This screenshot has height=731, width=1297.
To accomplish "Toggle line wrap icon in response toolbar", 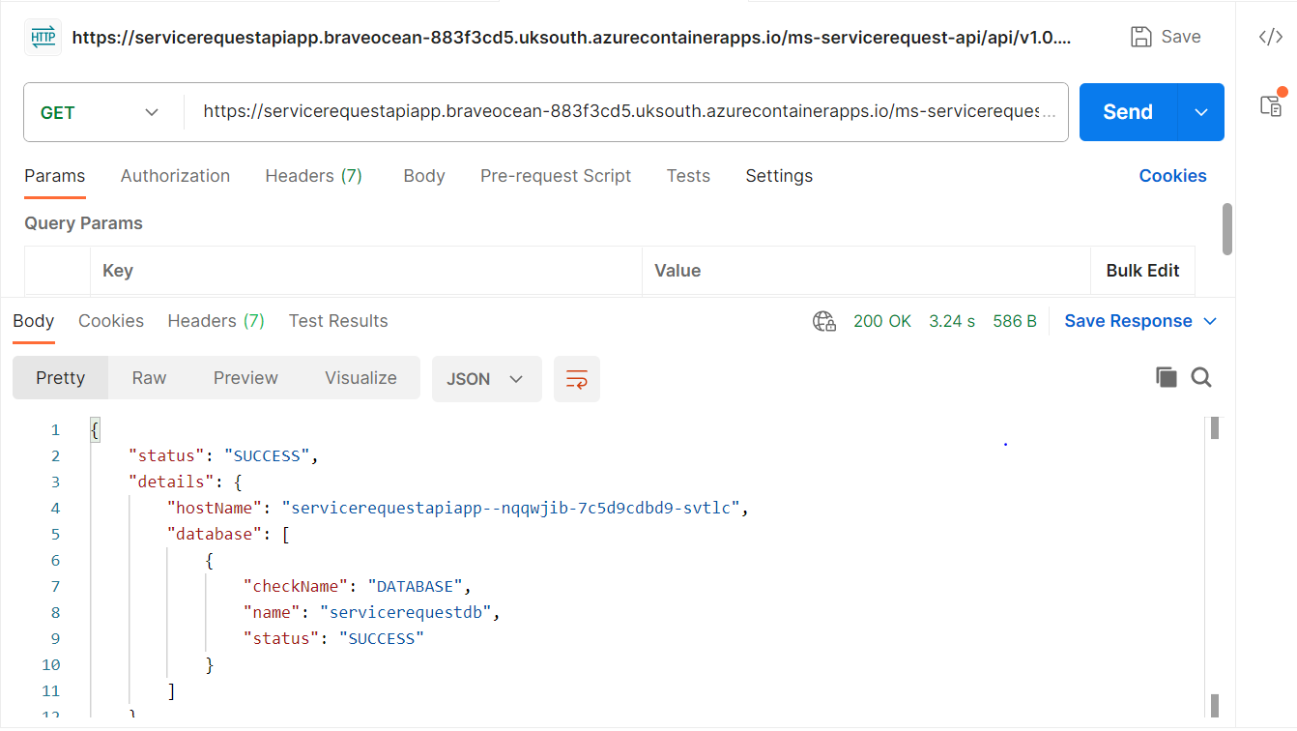I will [x=576, y=379].
